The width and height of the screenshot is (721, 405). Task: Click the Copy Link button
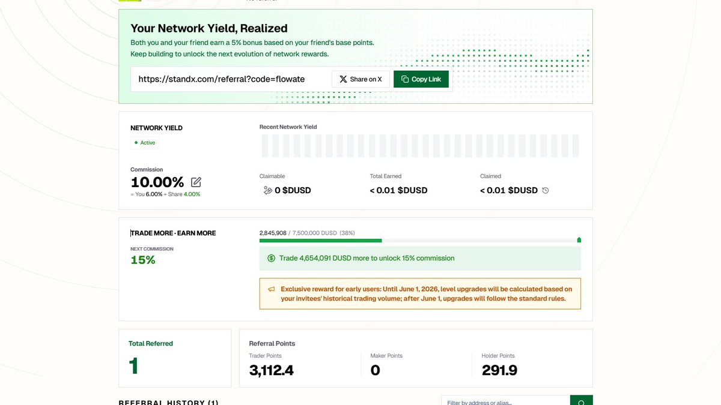click(x=421, y=79)
